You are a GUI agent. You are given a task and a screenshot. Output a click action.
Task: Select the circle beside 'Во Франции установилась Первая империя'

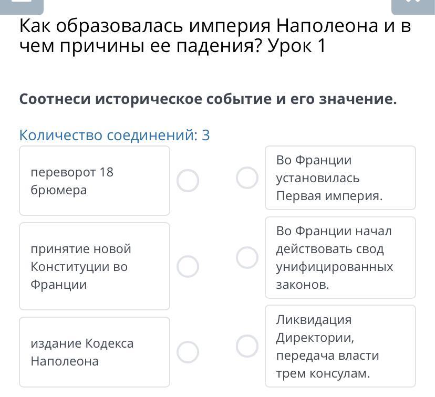pyautogui.click(x=247, y=177)
